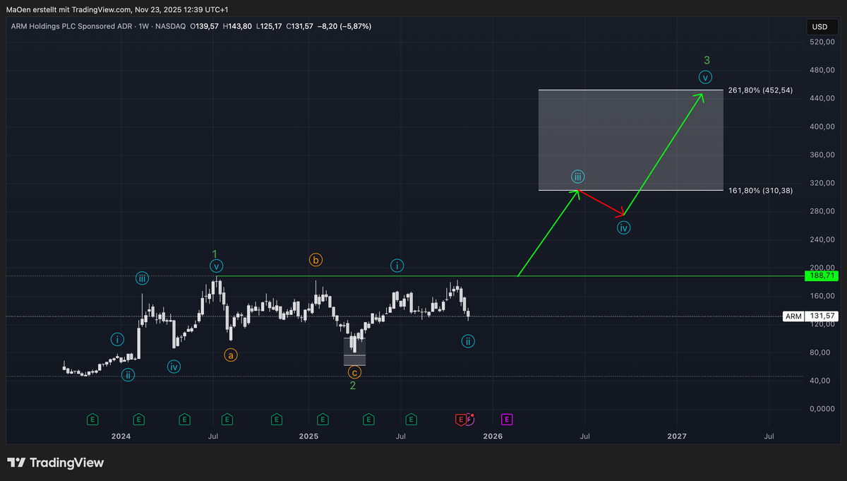Select the gray Fibonacci target zone box
This screenshot has height=481, width=847.
[x=630, y=140]
